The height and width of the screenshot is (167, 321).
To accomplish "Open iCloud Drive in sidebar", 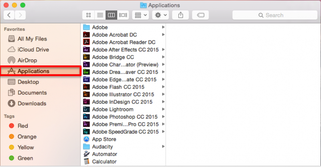I will 28,50.
